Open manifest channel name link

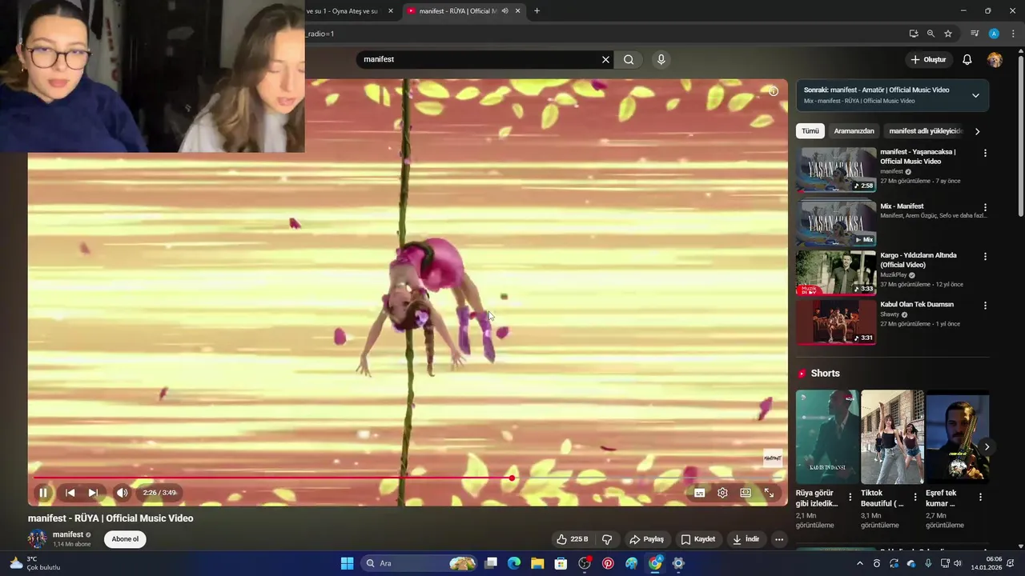[68, 534]
